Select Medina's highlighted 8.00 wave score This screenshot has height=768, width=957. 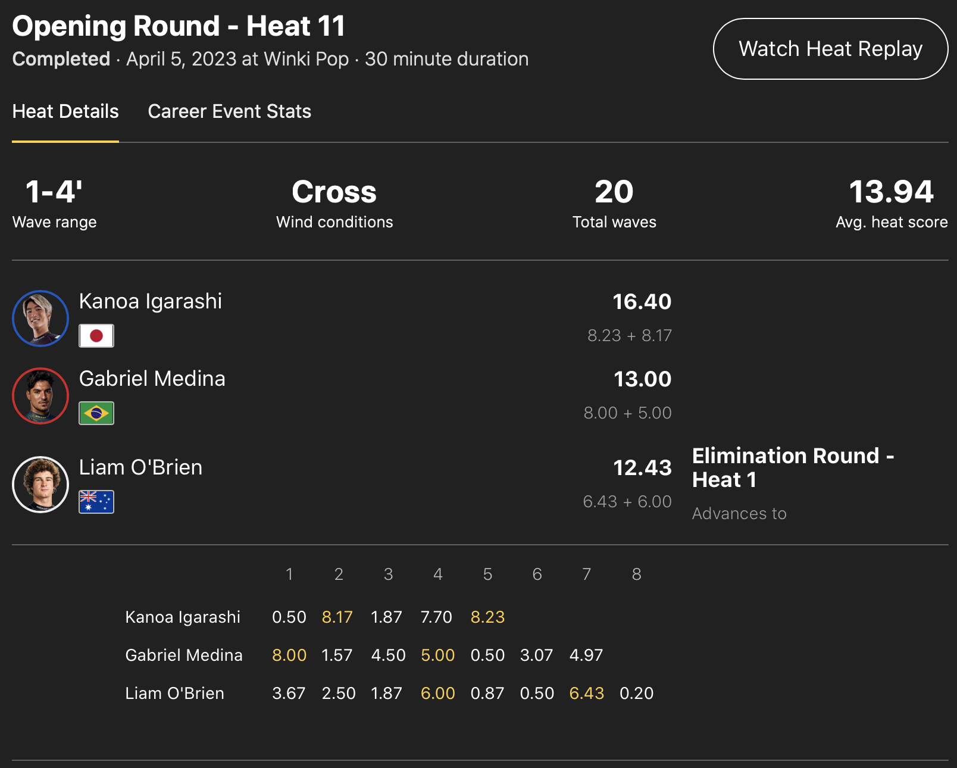point(289,655)
